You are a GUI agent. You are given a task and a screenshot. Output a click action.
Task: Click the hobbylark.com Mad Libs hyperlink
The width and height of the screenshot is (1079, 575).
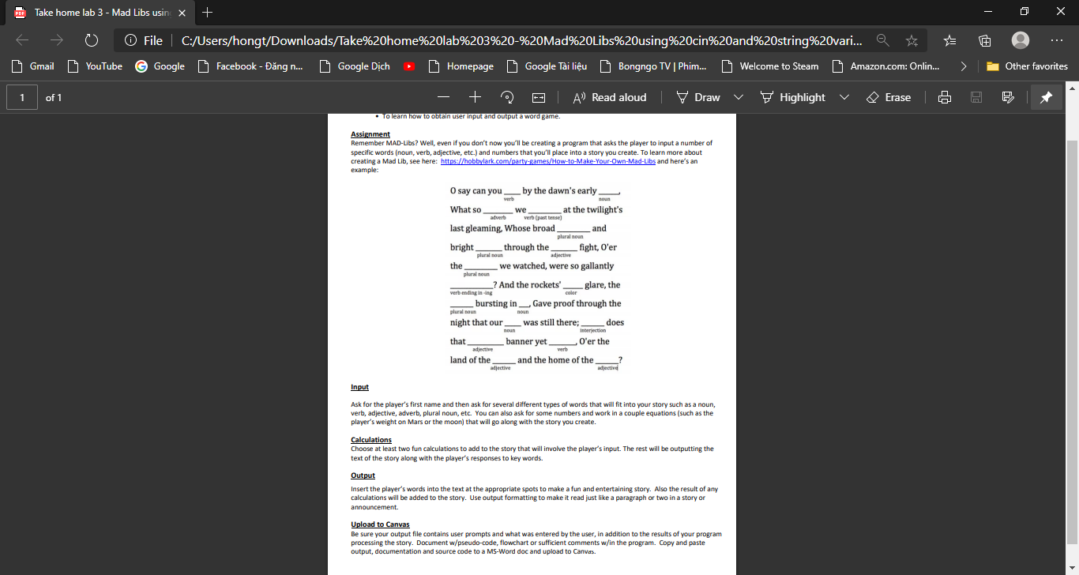548,160
